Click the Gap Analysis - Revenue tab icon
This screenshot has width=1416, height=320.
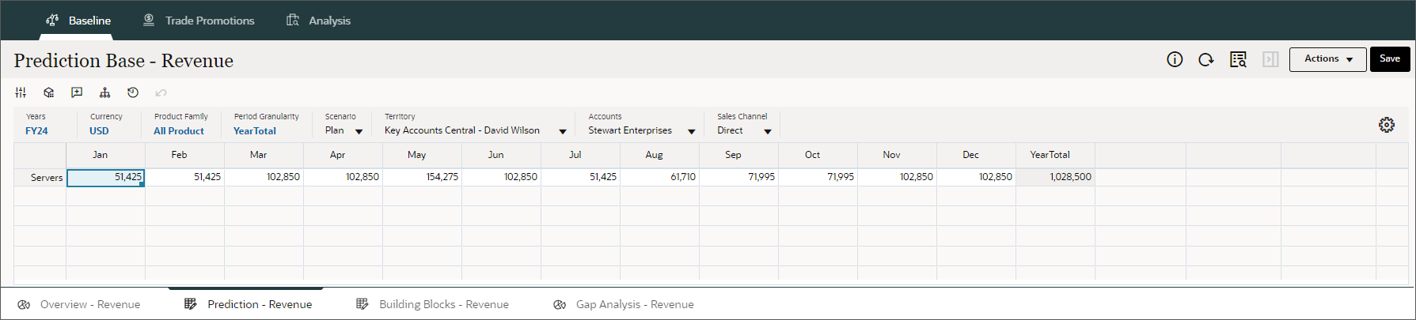pyautogui.click(x=560, y=304)
